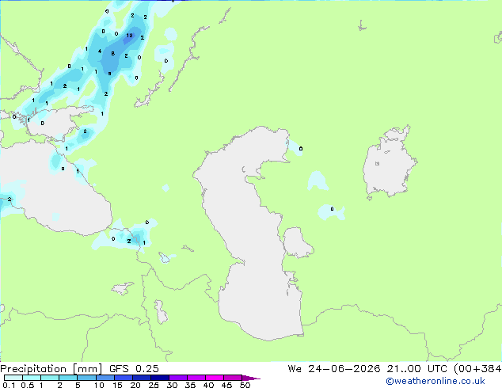Click the '35' legend scale label
The width and height of the screenshot is (502, 388).
(x=190, y=385)
